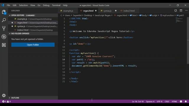The width and height of the screenshot is (189, 106).
Task: Switch to the syntax.js tab
Action: click(107, 11)
